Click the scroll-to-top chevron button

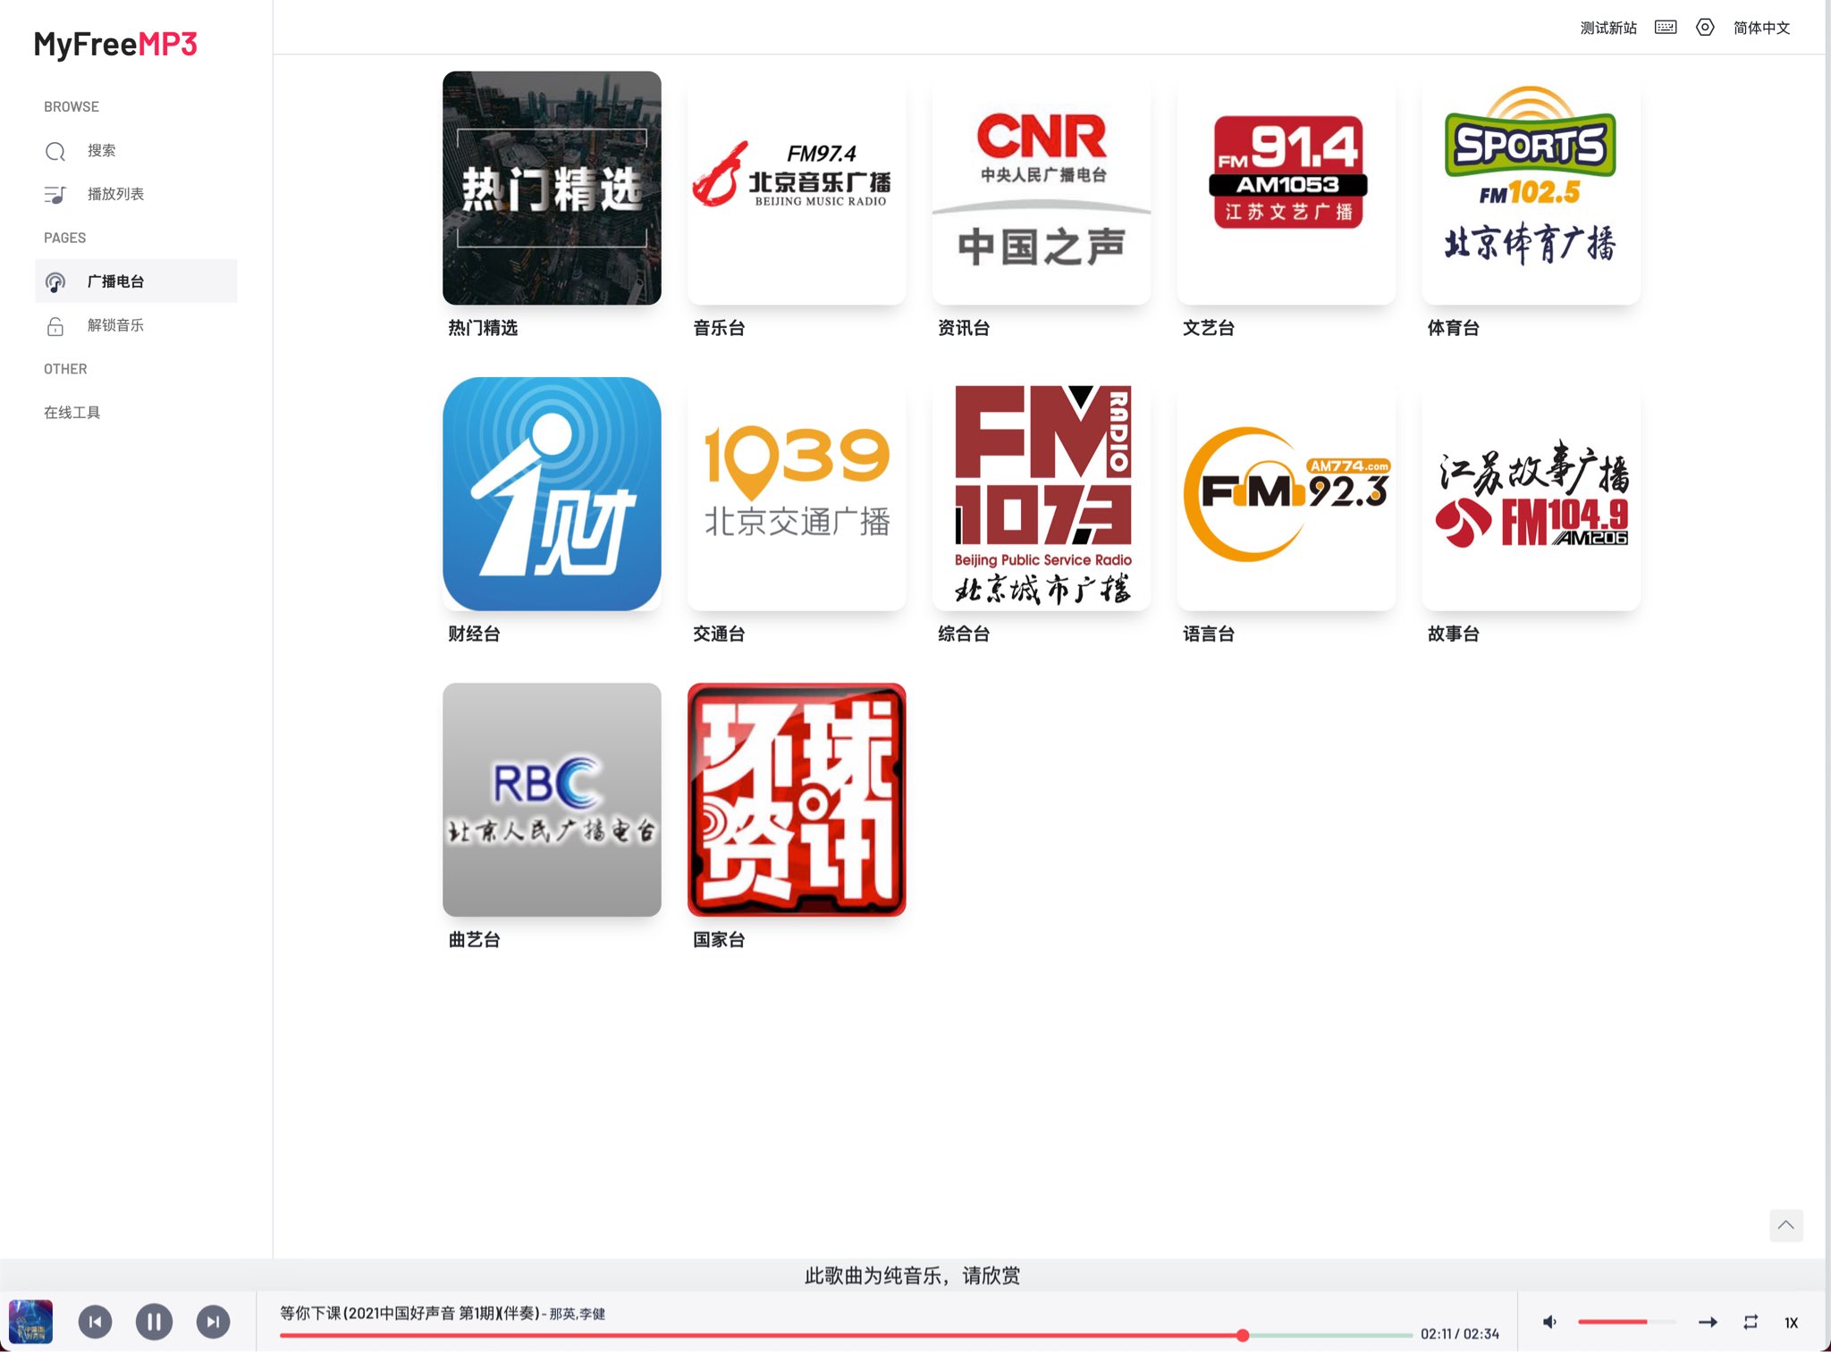coord(1785,1225)
